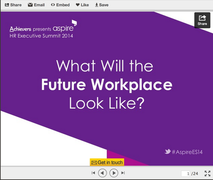This screenshot has width=213, height=180.
Task: Click the 'Future Workplace' heading text
Action: coord(107,85)
